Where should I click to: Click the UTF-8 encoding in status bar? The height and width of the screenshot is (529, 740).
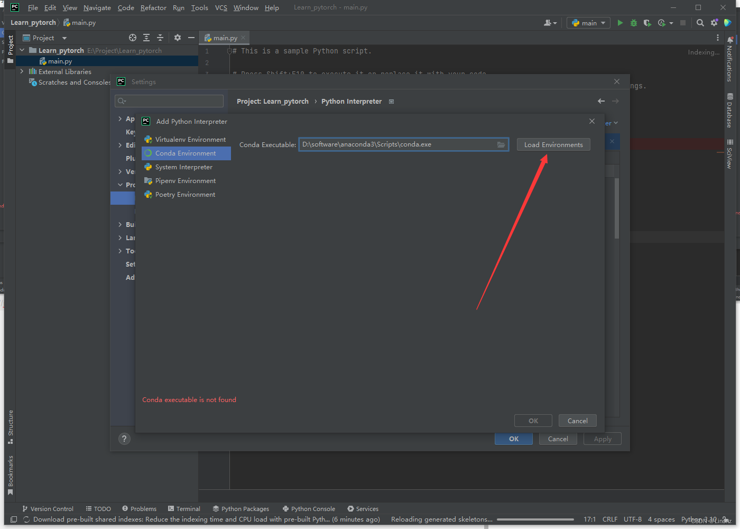633,519
